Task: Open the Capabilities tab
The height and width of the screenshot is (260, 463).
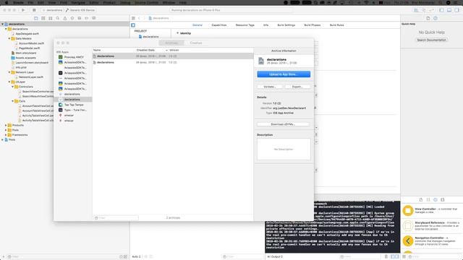Action: tap(219, 25)
